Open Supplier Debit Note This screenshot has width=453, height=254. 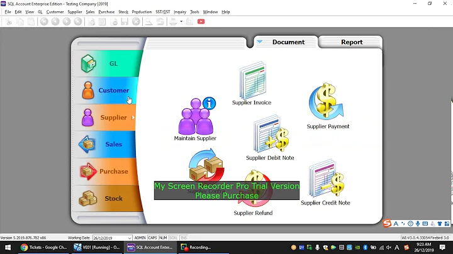pyautogui.click(x=270, y=138)
